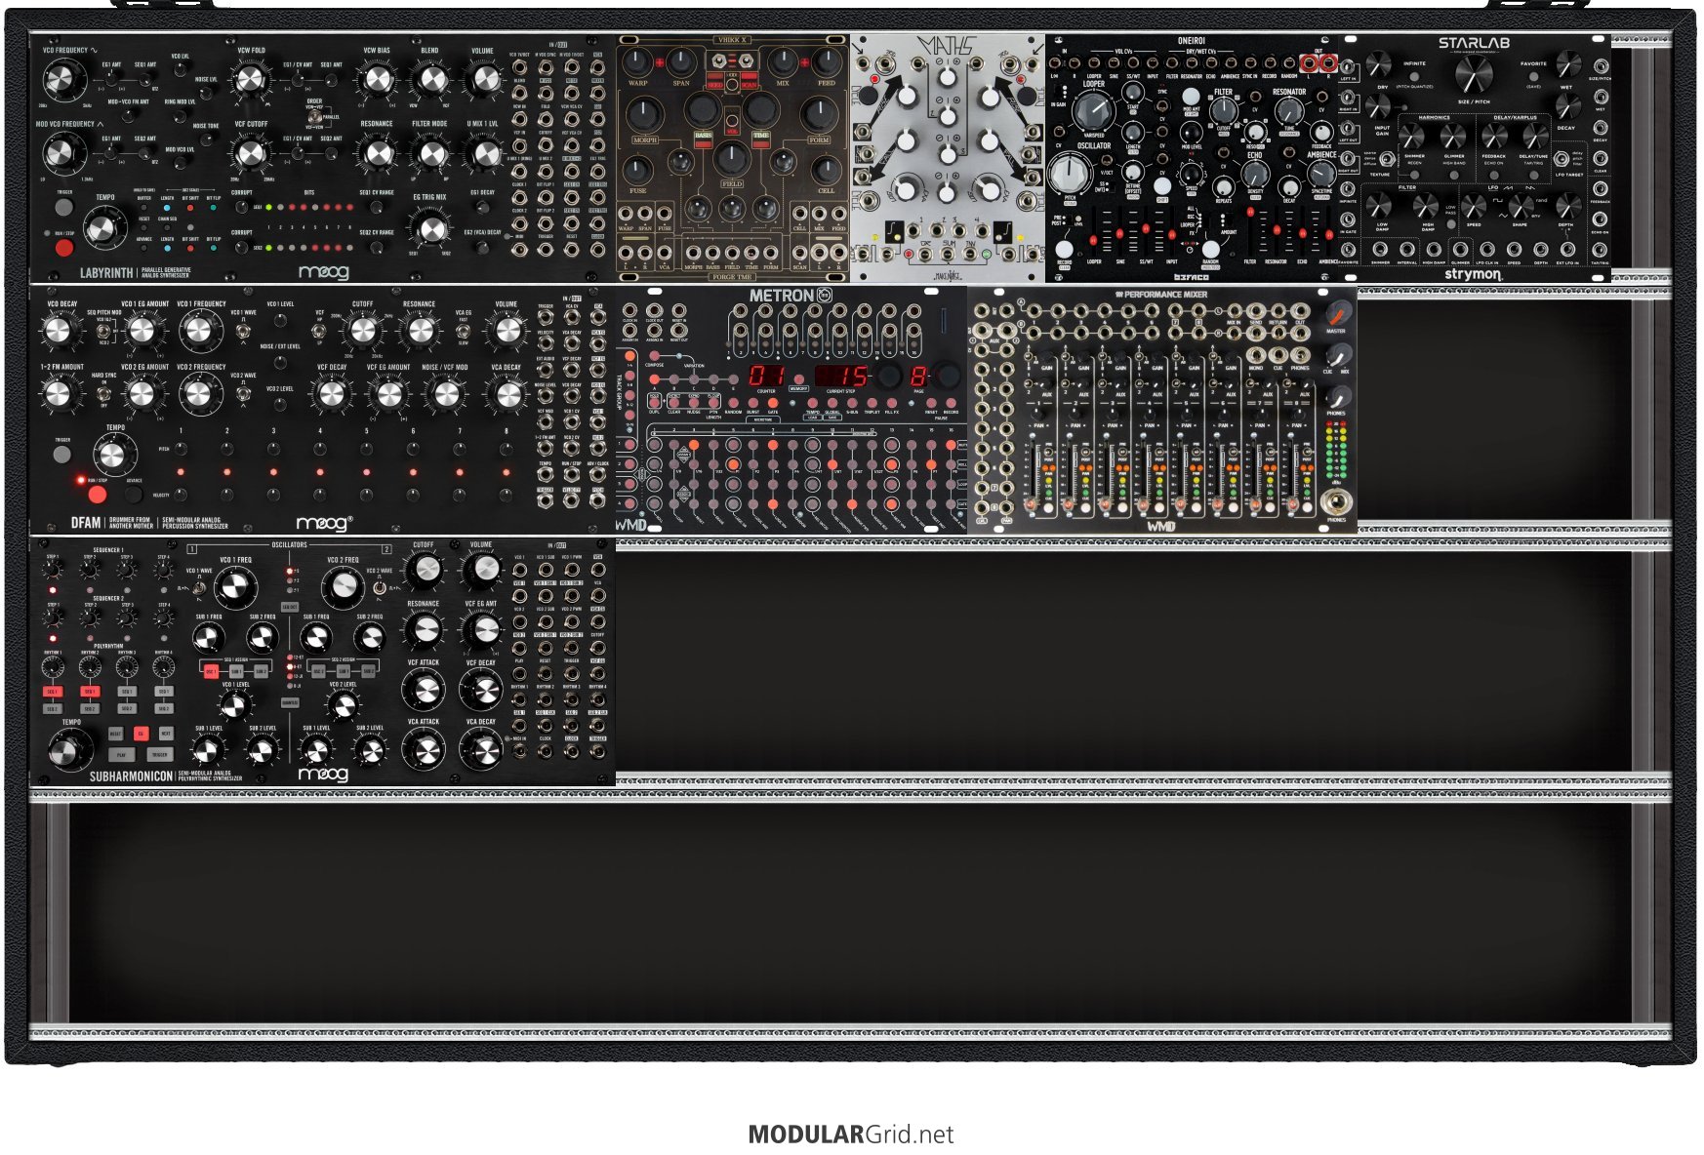Click the large LOOPER knob on Oneiroi
1704x1155 pixels.
tap(1094, 110)
